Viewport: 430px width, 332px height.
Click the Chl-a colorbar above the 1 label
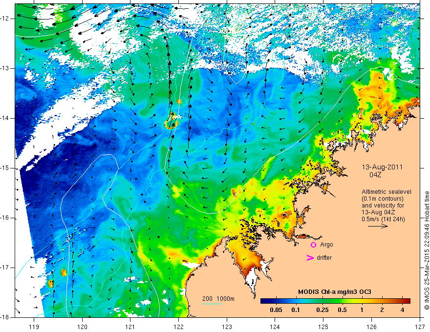pyautogui.click(x=362, y=301)
